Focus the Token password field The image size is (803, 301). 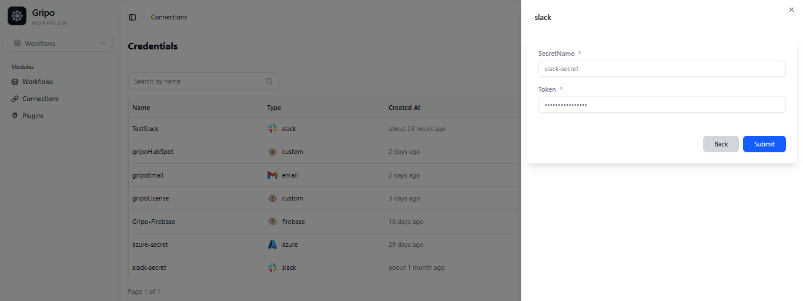coord(662,105)
